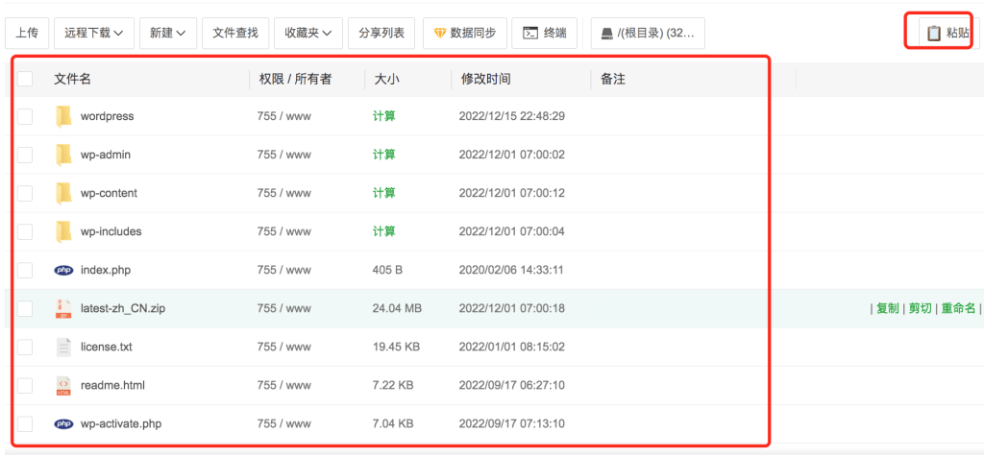
Task: Click the 备注 column header
Action: pos(613,79)
